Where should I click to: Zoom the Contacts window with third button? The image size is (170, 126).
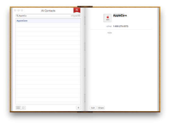pyautogui.click(x=22, y=10)
